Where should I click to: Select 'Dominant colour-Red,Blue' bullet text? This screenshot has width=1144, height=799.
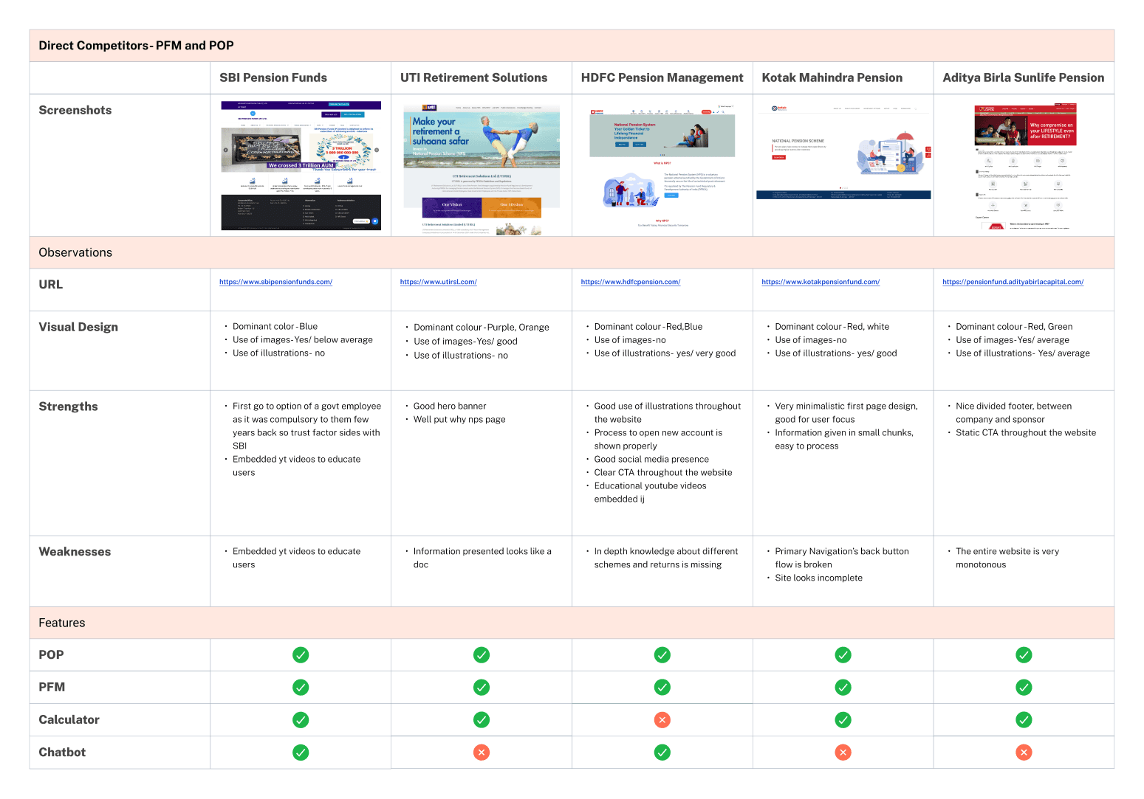(x=648, y=327)
